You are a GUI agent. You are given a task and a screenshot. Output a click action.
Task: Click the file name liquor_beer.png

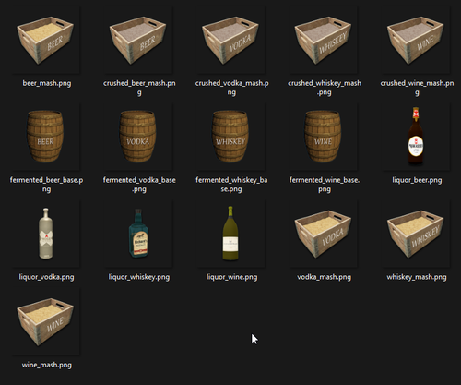point(417,180)
